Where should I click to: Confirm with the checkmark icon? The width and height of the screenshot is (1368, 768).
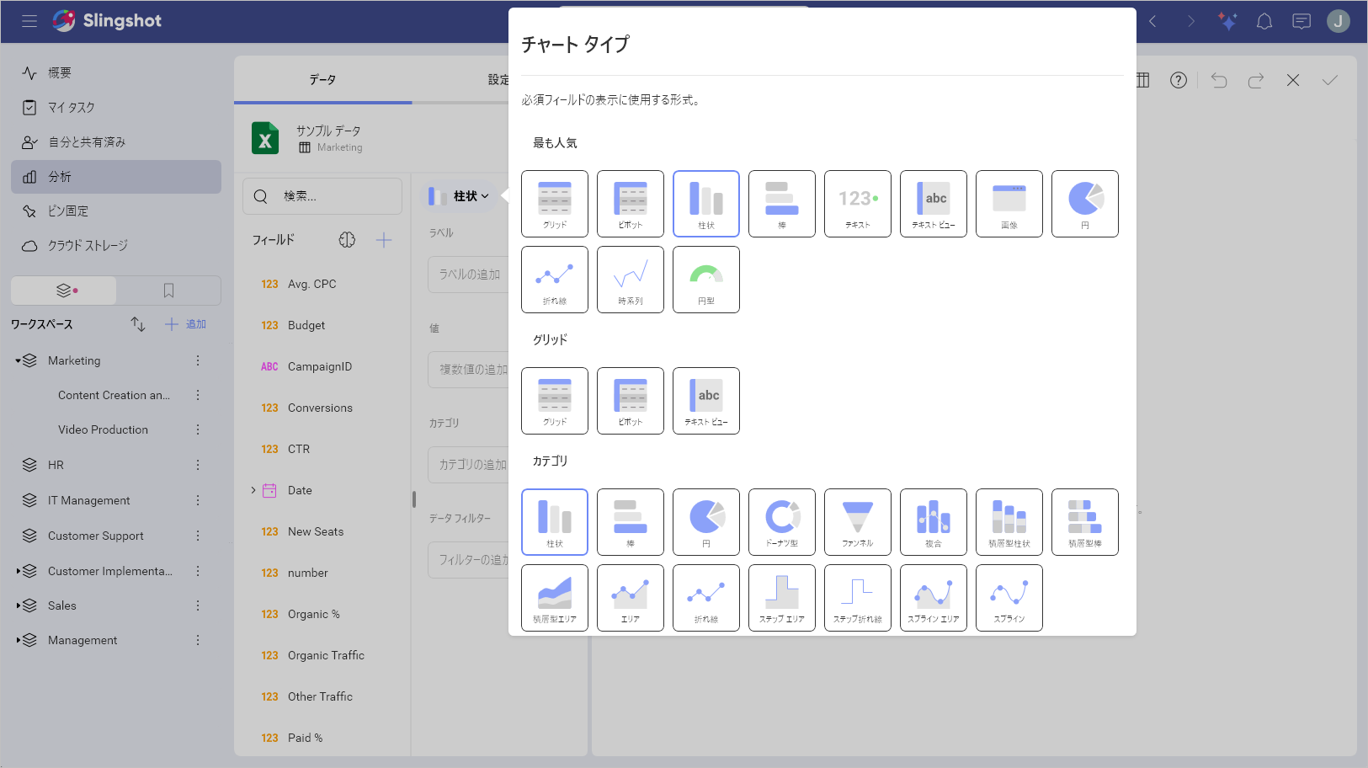tap(1330, 80)
